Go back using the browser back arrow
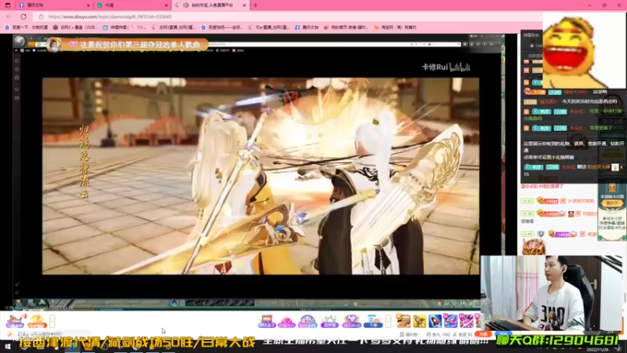 tap(9, 16)
